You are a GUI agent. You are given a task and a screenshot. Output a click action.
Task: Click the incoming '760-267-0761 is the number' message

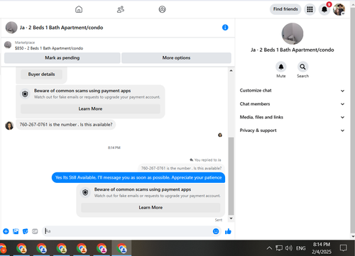tap(66, 125)
